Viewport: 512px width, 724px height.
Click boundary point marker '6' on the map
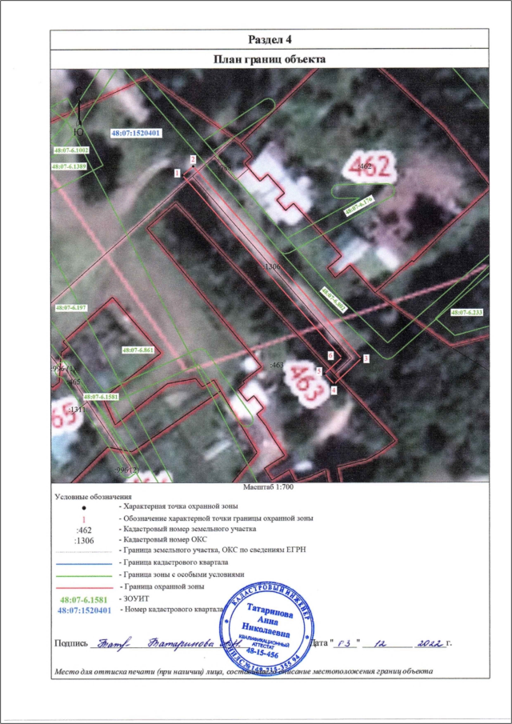(x=330, y=355)
